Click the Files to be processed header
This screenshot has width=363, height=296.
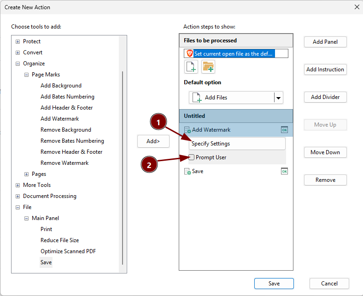point(236,41)
